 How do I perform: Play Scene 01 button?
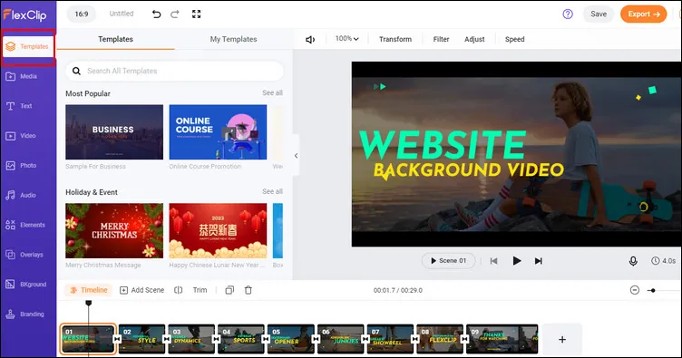448,261
